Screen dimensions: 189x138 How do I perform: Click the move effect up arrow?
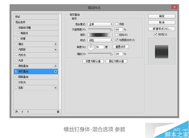tap(22, 112)
